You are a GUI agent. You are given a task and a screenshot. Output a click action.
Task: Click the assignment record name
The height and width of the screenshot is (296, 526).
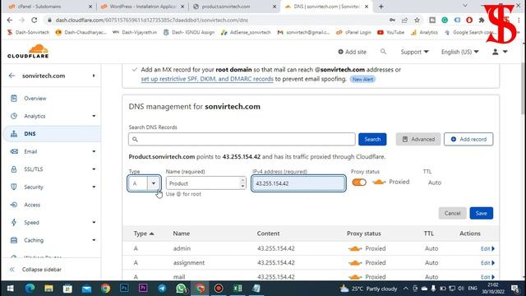(189, 263)
